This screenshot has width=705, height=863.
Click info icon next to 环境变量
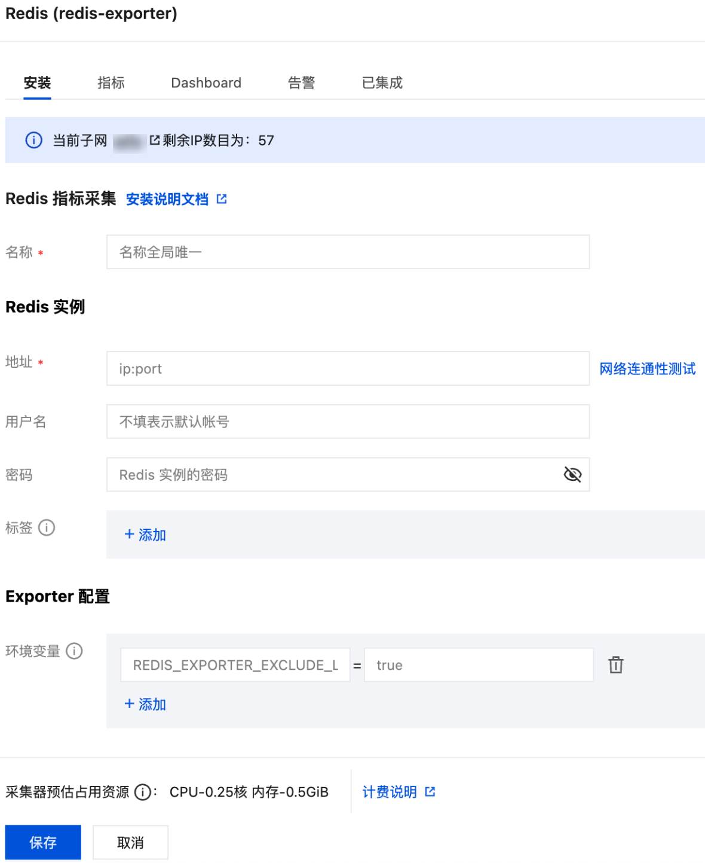tap(74, 651)
